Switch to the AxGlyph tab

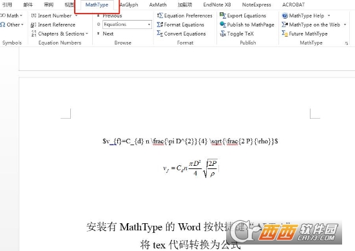tap(129, 5)
